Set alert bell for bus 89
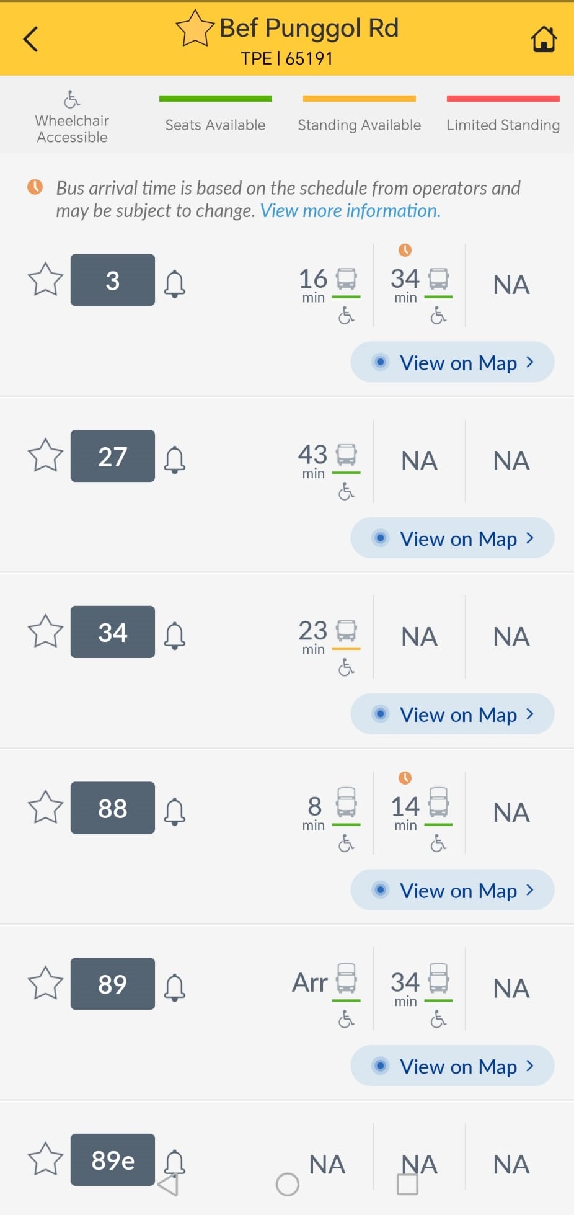 pos(175,987)
